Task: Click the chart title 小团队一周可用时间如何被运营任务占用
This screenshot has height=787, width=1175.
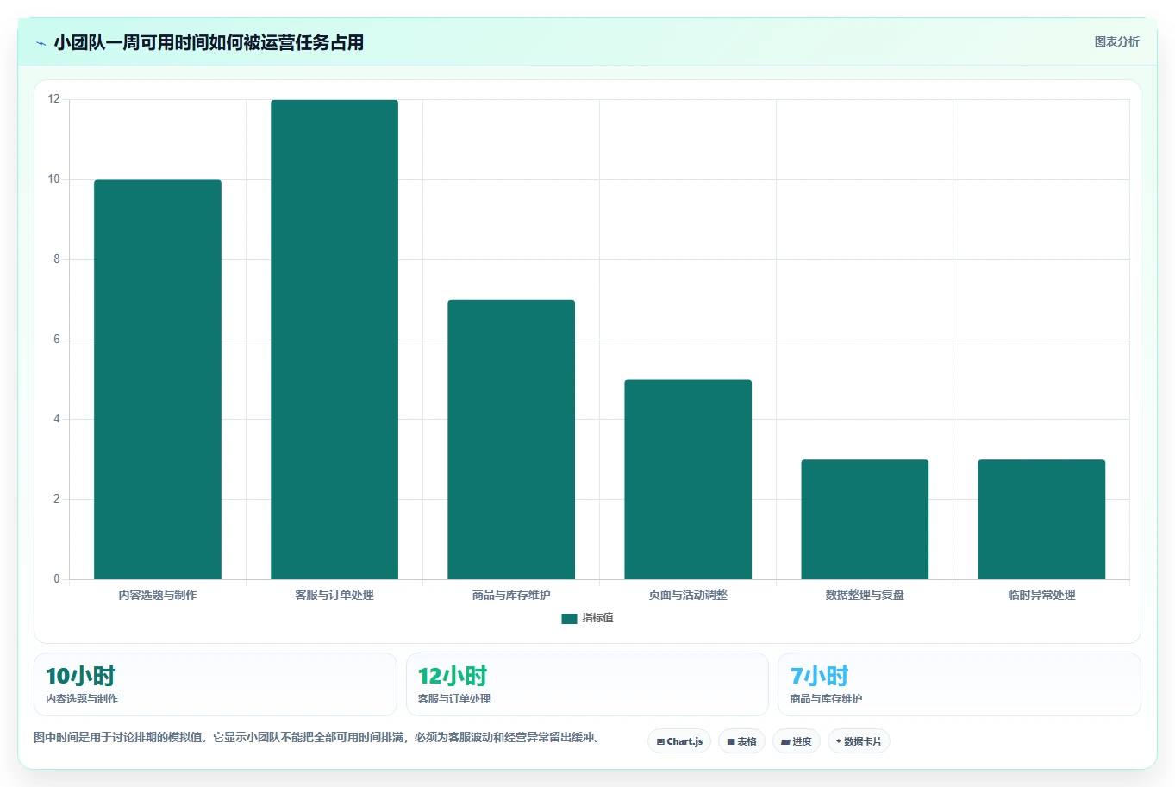Action: pyautogui.click(x=209, y=42)
